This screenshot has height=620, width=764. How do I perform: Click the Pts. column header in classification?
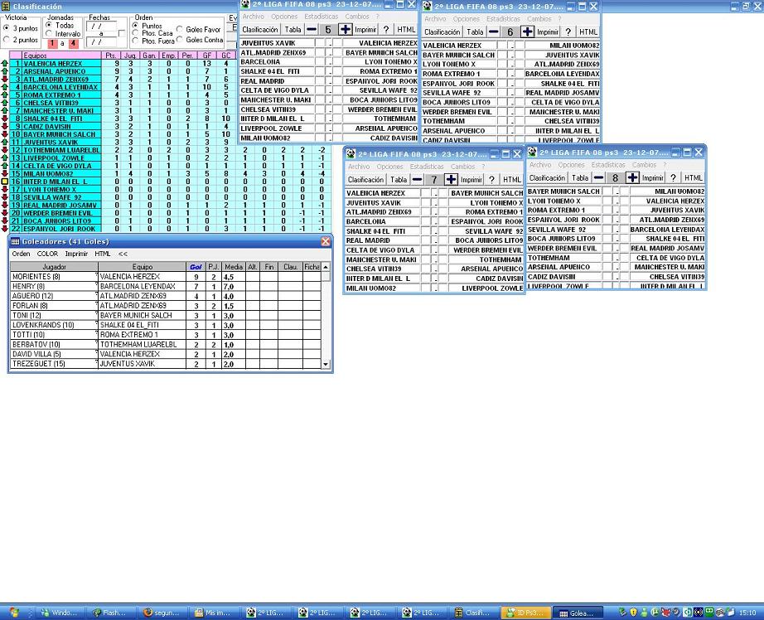coord(110,56)
